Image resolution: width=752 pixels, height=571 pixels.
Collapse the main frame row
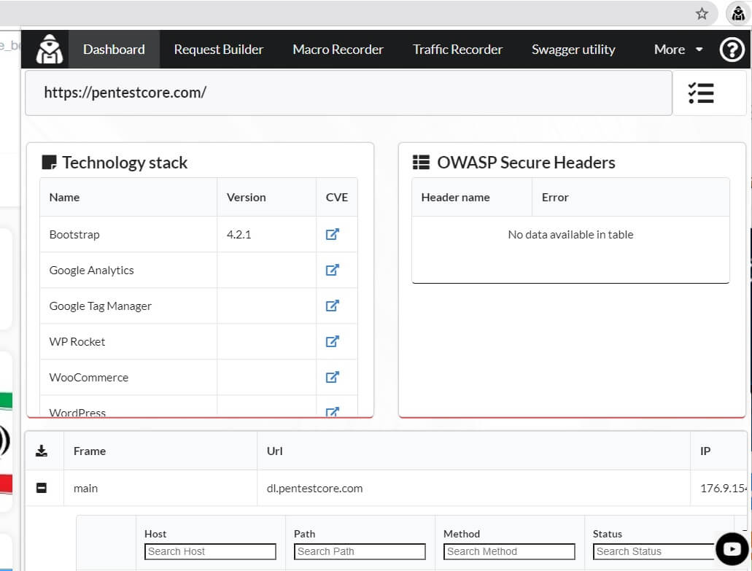[42, 488]
